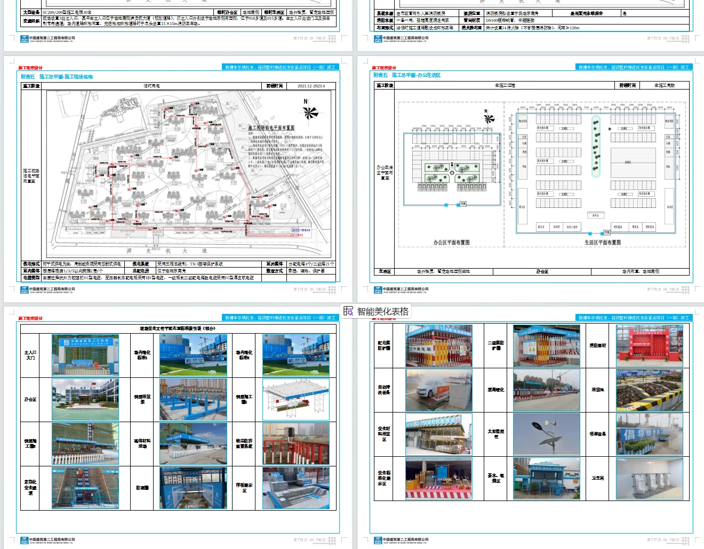The height and width of the screenshot is (549, 704).
Task: Select the 3D scaffold platform rendering
Action: (296, 399)
